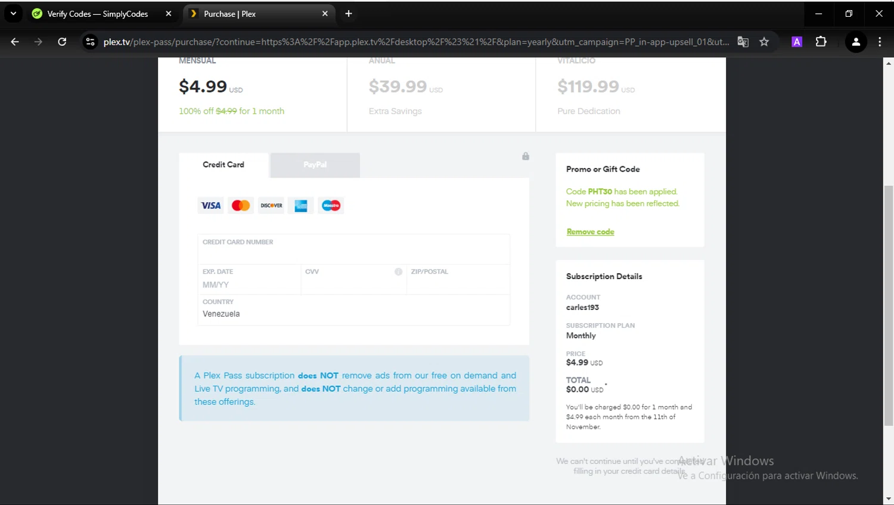Click the purple A extension icon
894x505 pixels.
click(x=797, y=42)
